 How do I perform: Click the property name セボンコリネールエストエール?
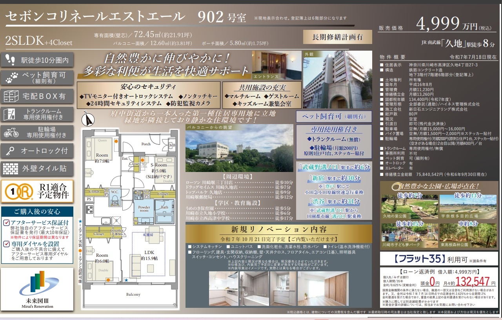point(95,16)
